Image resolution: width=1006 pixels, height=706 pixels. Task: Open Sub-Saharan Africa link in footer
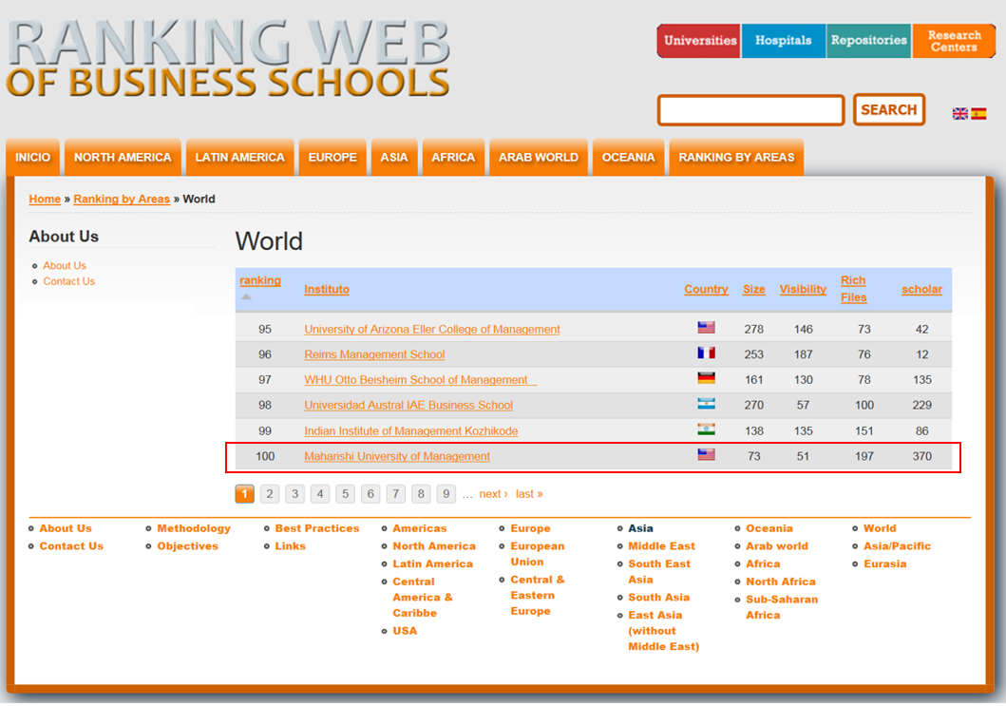point(782,607)
